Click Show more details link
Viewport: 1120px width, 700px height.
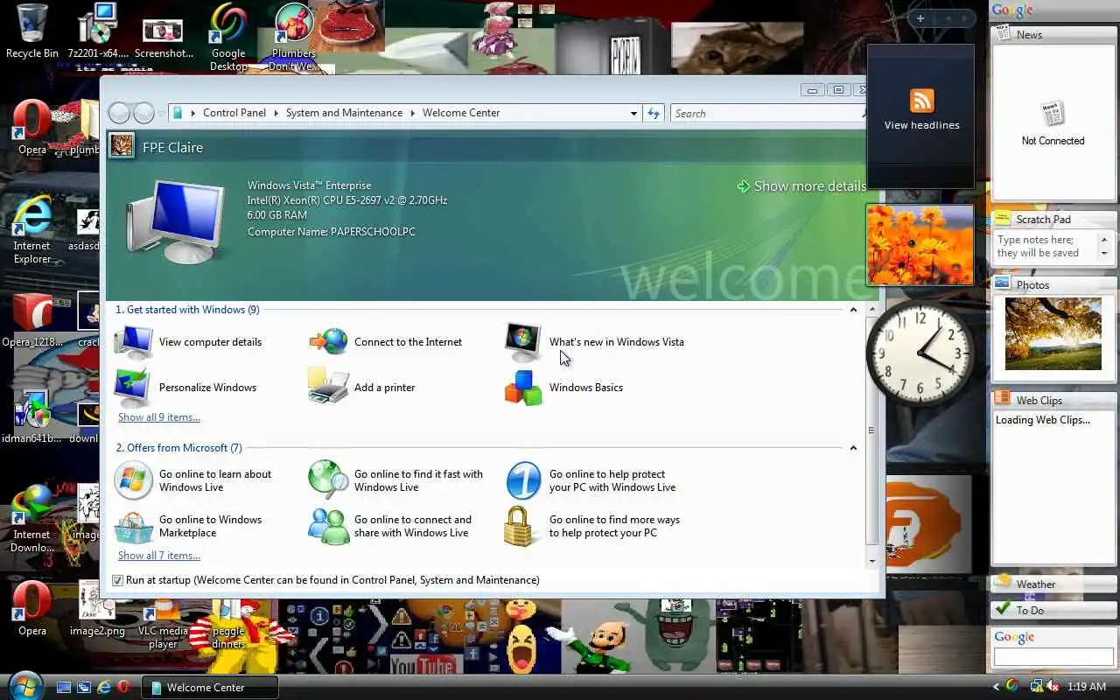pos(801,186)
